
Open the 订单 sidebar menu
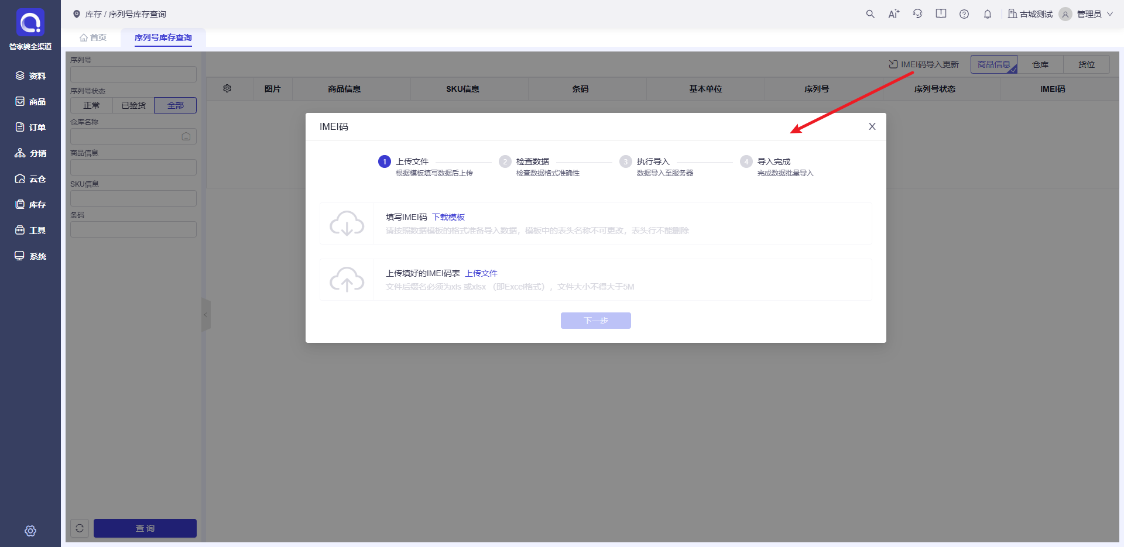pos(30,127)
